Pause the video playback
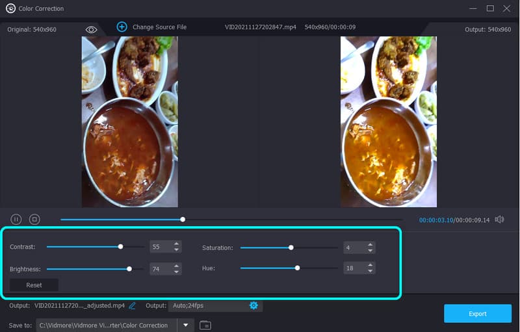 [x=16, y=220]
